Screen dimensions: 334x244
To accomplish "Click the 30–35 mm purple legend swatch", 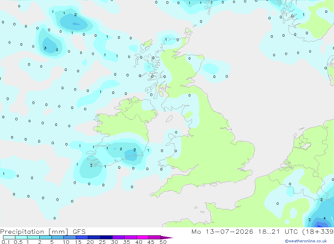I will pos(119,237).
